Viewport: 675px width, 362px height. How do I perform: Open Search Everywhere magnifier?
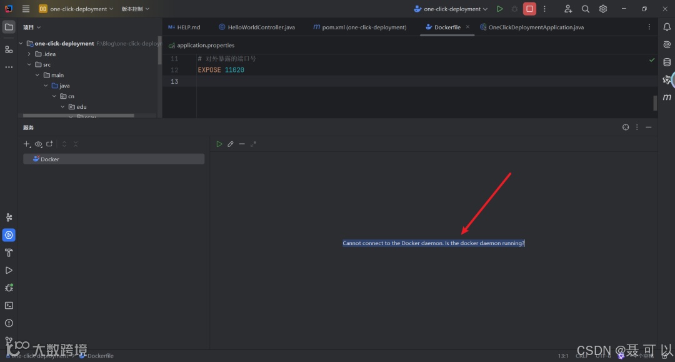pyautogui.click(x=586, y=9)
